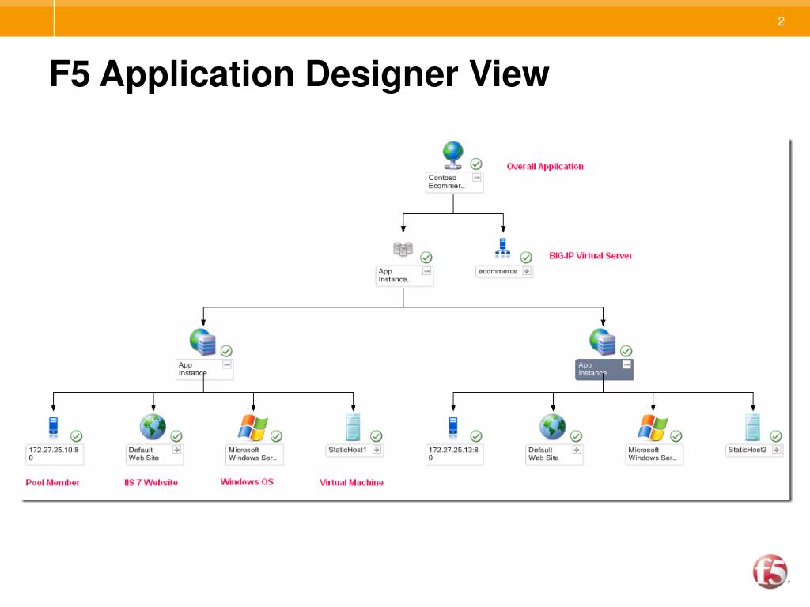Select the 172.27.25.13:80 label box
The width and height of the screenshot is (810, 607).
(454, 454)
